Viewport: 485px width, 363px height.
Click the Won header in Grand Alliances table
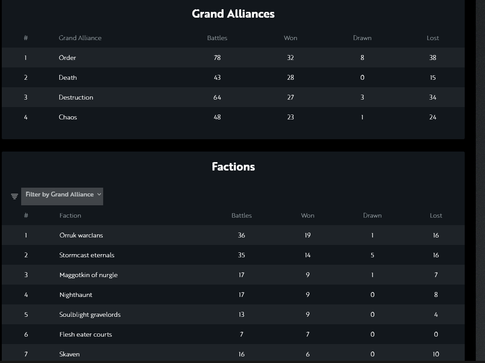[x=290, y=38]
